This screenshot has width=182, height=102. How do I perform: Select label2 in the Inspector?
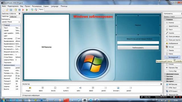pos(91,89)
